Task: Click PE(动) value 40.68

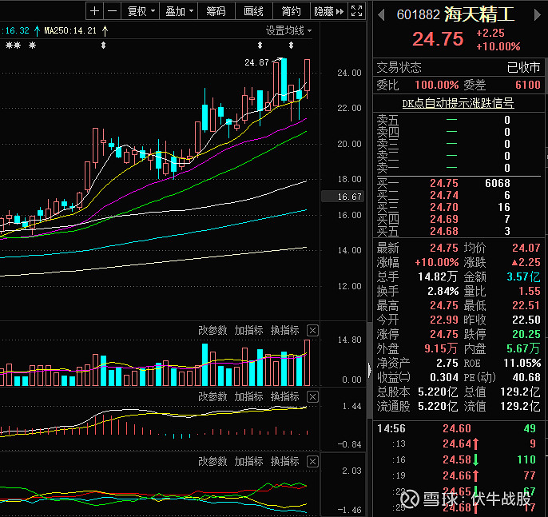Action: [526, 377]
